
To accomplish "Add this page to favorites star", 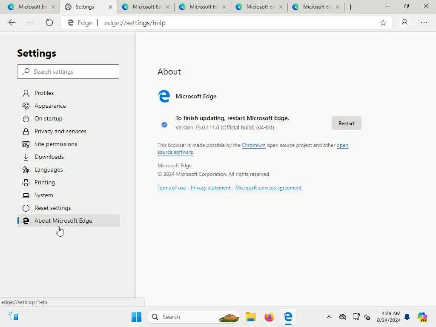I will pyautogui.click(x=383, y=23).
